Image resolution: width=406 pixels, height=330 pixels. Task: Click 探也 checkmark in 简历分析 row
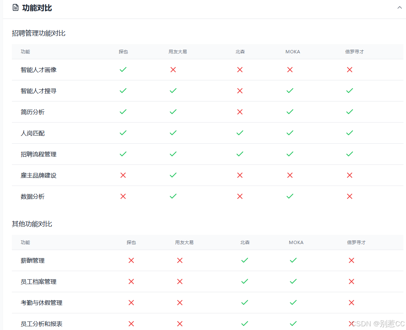123,112
